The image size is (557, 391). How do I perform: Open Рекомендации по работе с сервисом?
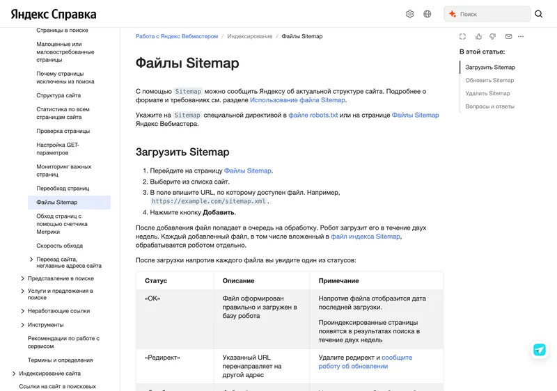pos(63,342)
